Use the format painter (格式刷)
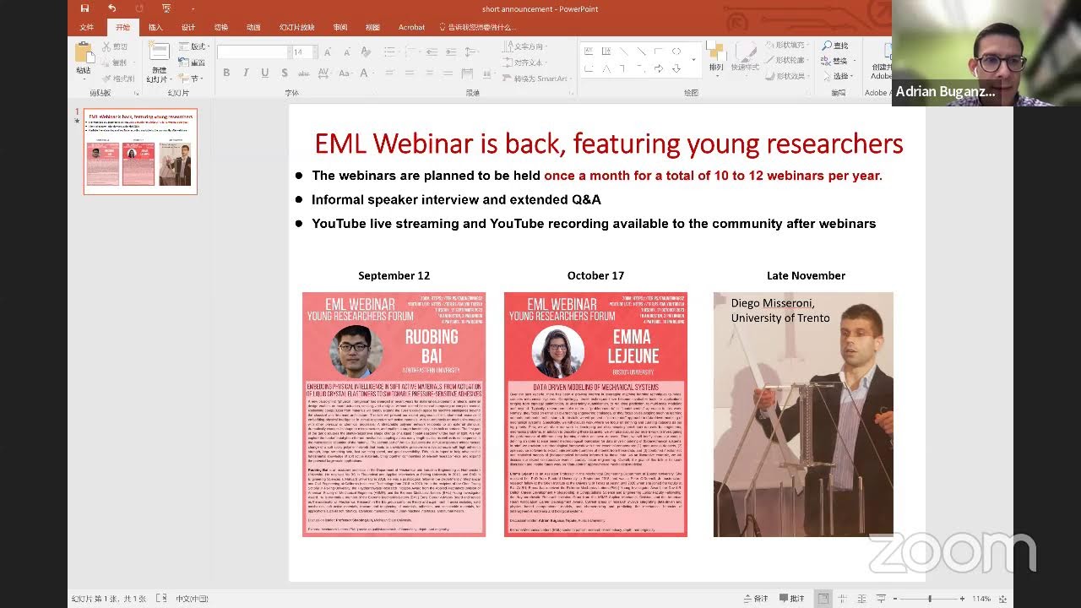Image resolution: width=1081 pixels, height=608 pixels. click(117, 79)
